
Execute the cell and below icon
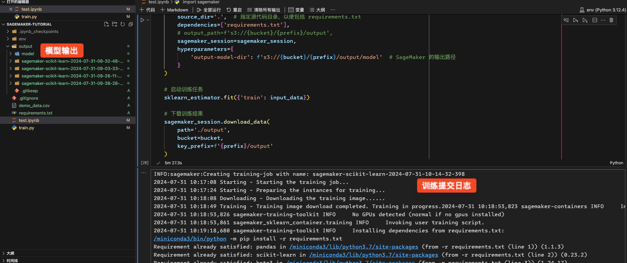pyautogui.click(x=585, y=20)
